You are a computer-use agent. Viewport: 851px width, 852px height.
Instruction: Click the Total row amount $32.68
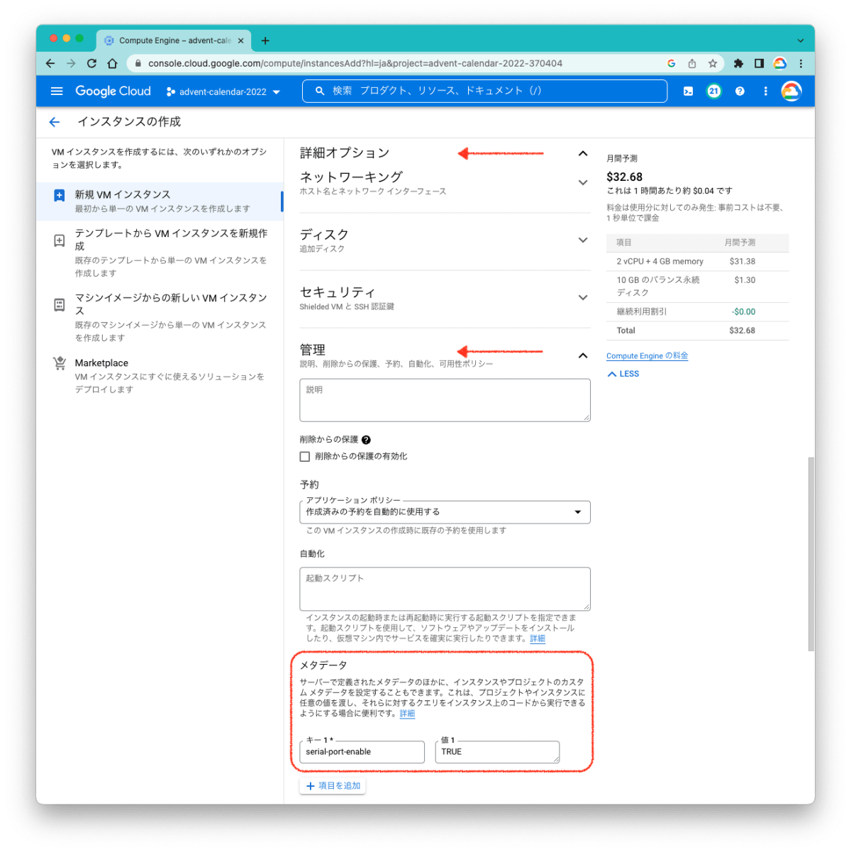point(742,331)
